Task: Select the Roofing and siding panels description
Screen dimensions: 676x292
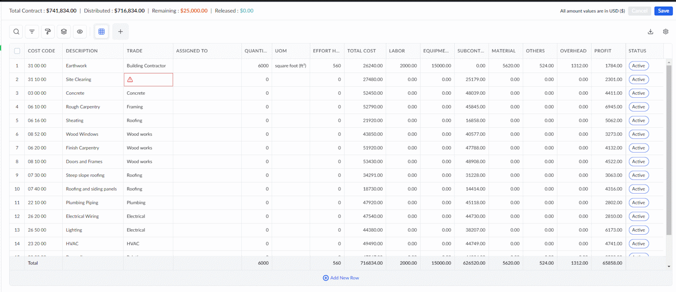Action: [93, 189]
